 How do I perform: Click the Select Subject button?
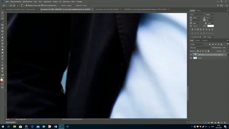pyautogui.click(x=66, y=5)
